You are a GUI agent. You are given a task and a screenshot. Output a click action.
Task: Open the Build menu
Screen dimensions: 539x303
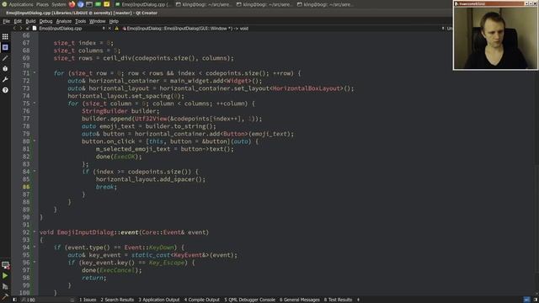pyautogui.click(x=30, y=21)
